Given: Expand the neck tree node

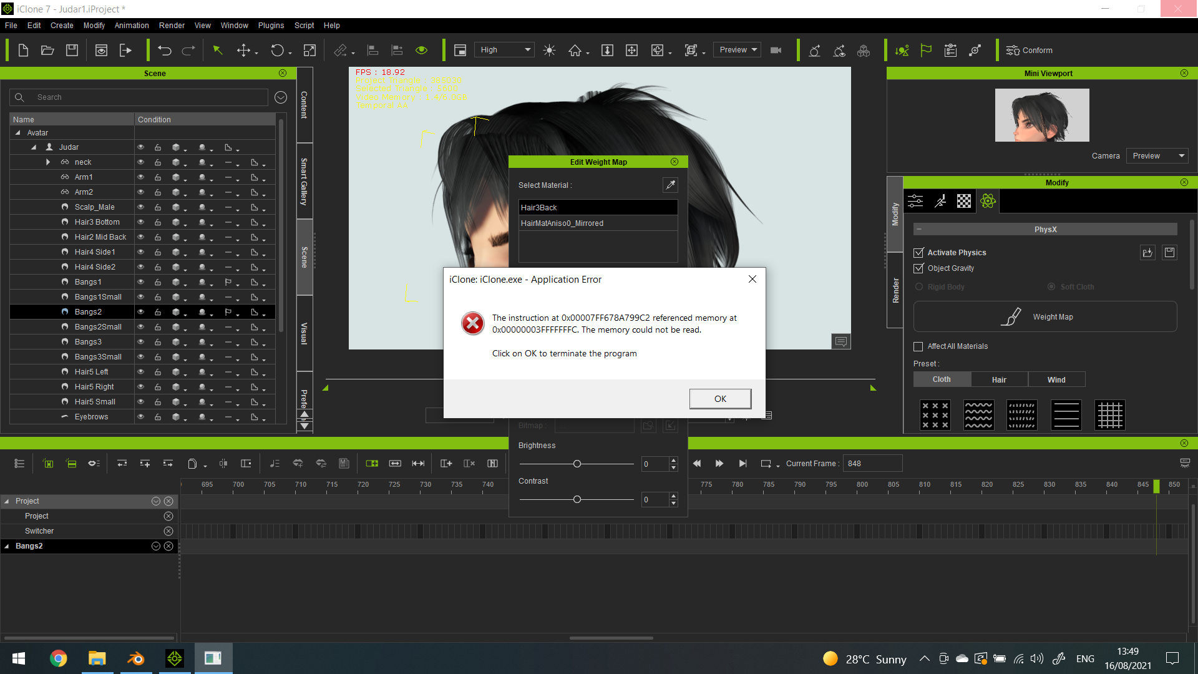Looking at the screenshot, I should point(48,162).
